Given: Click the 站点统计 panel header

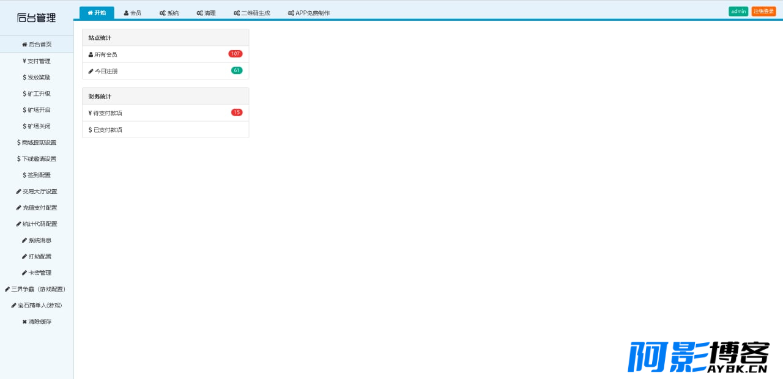Looking at the screenshot, I should point(166,38).
